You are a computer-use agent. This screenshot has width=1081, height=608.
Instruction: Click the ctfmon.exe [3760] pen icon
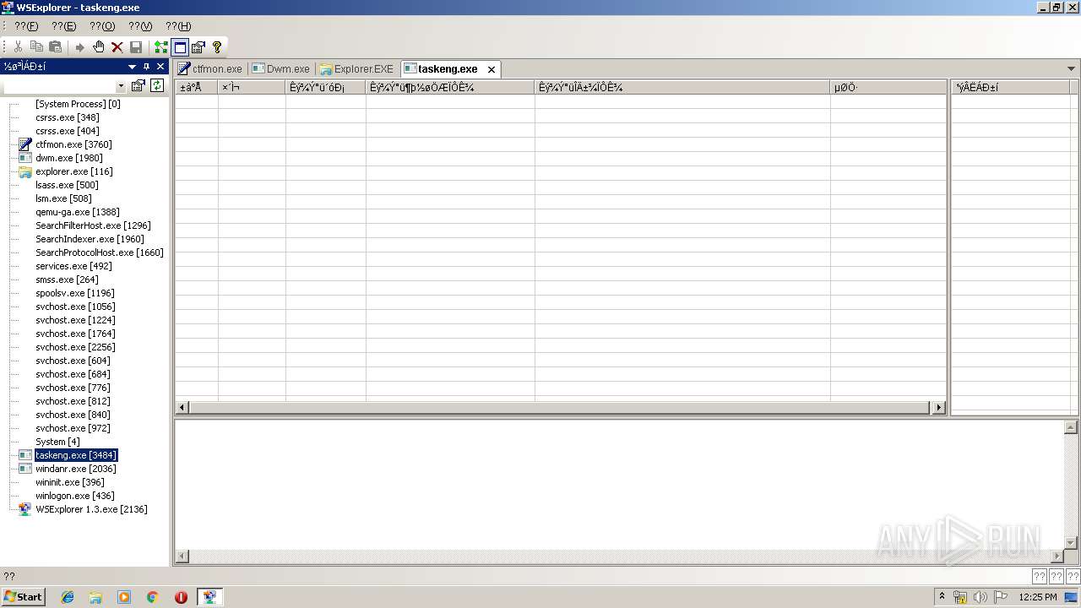[x=25, y=144]
